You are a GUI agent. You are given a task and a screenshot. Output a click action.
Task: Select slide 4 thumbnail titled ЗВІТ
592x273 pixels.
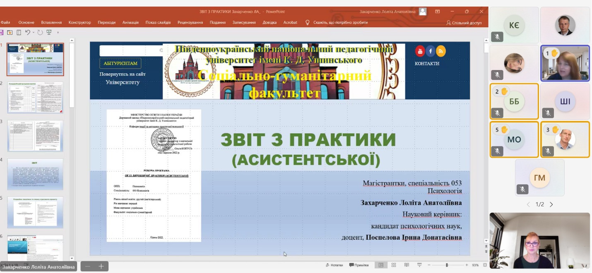35,174
